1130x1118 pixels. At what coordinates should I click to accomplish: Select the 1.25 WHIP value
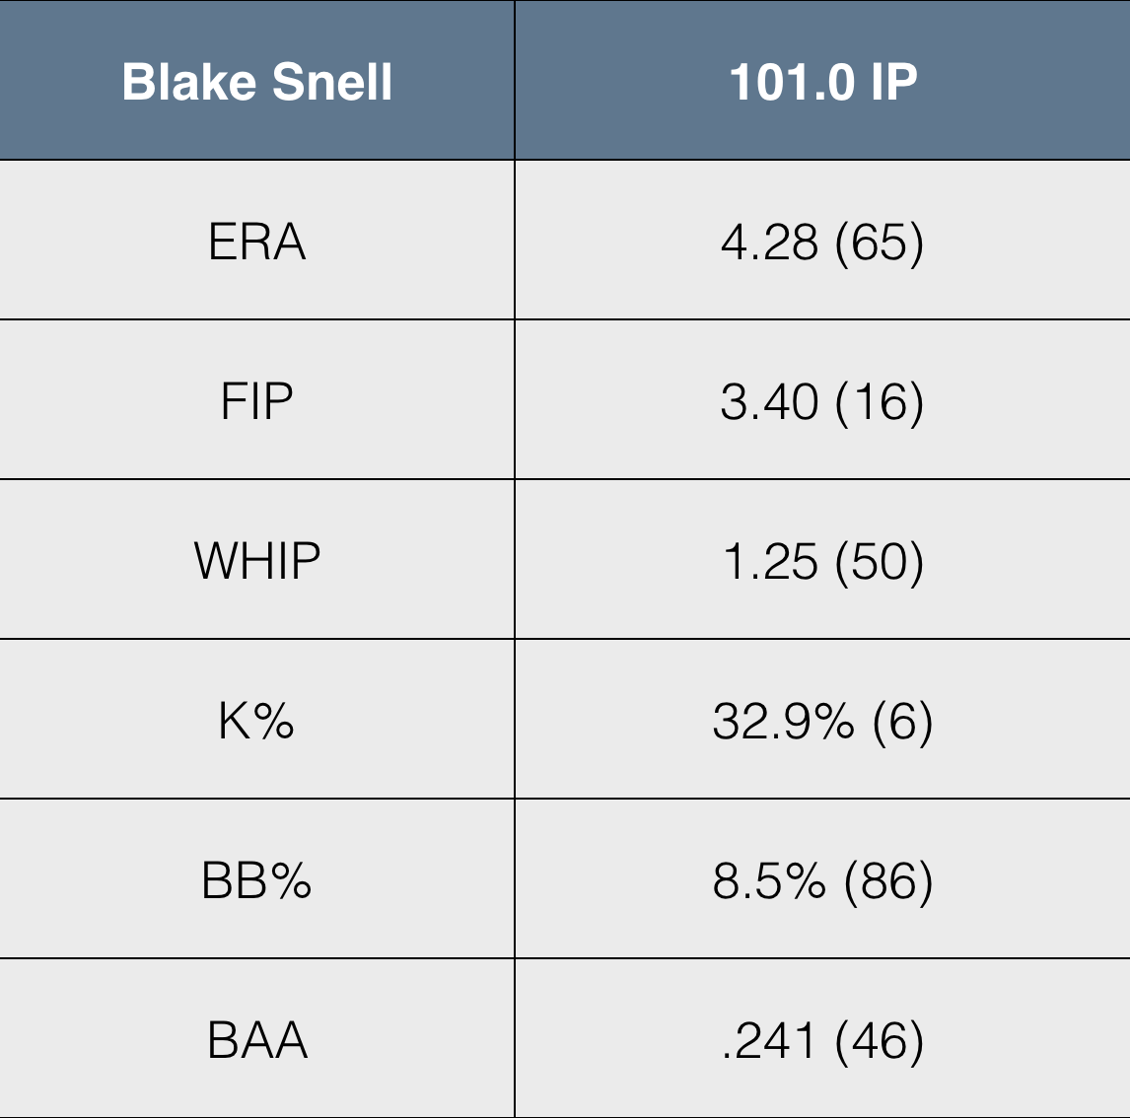point(770,561)
